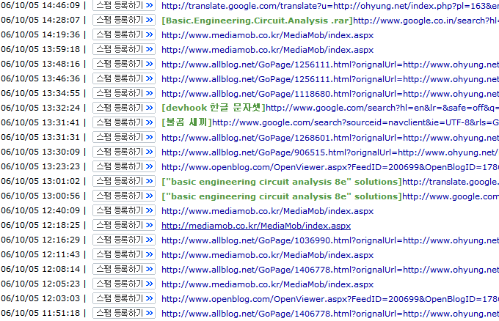Click 스팸 등록하기 for 12:11:43 row
499x321 pixels.
click(x=124, y=254)
